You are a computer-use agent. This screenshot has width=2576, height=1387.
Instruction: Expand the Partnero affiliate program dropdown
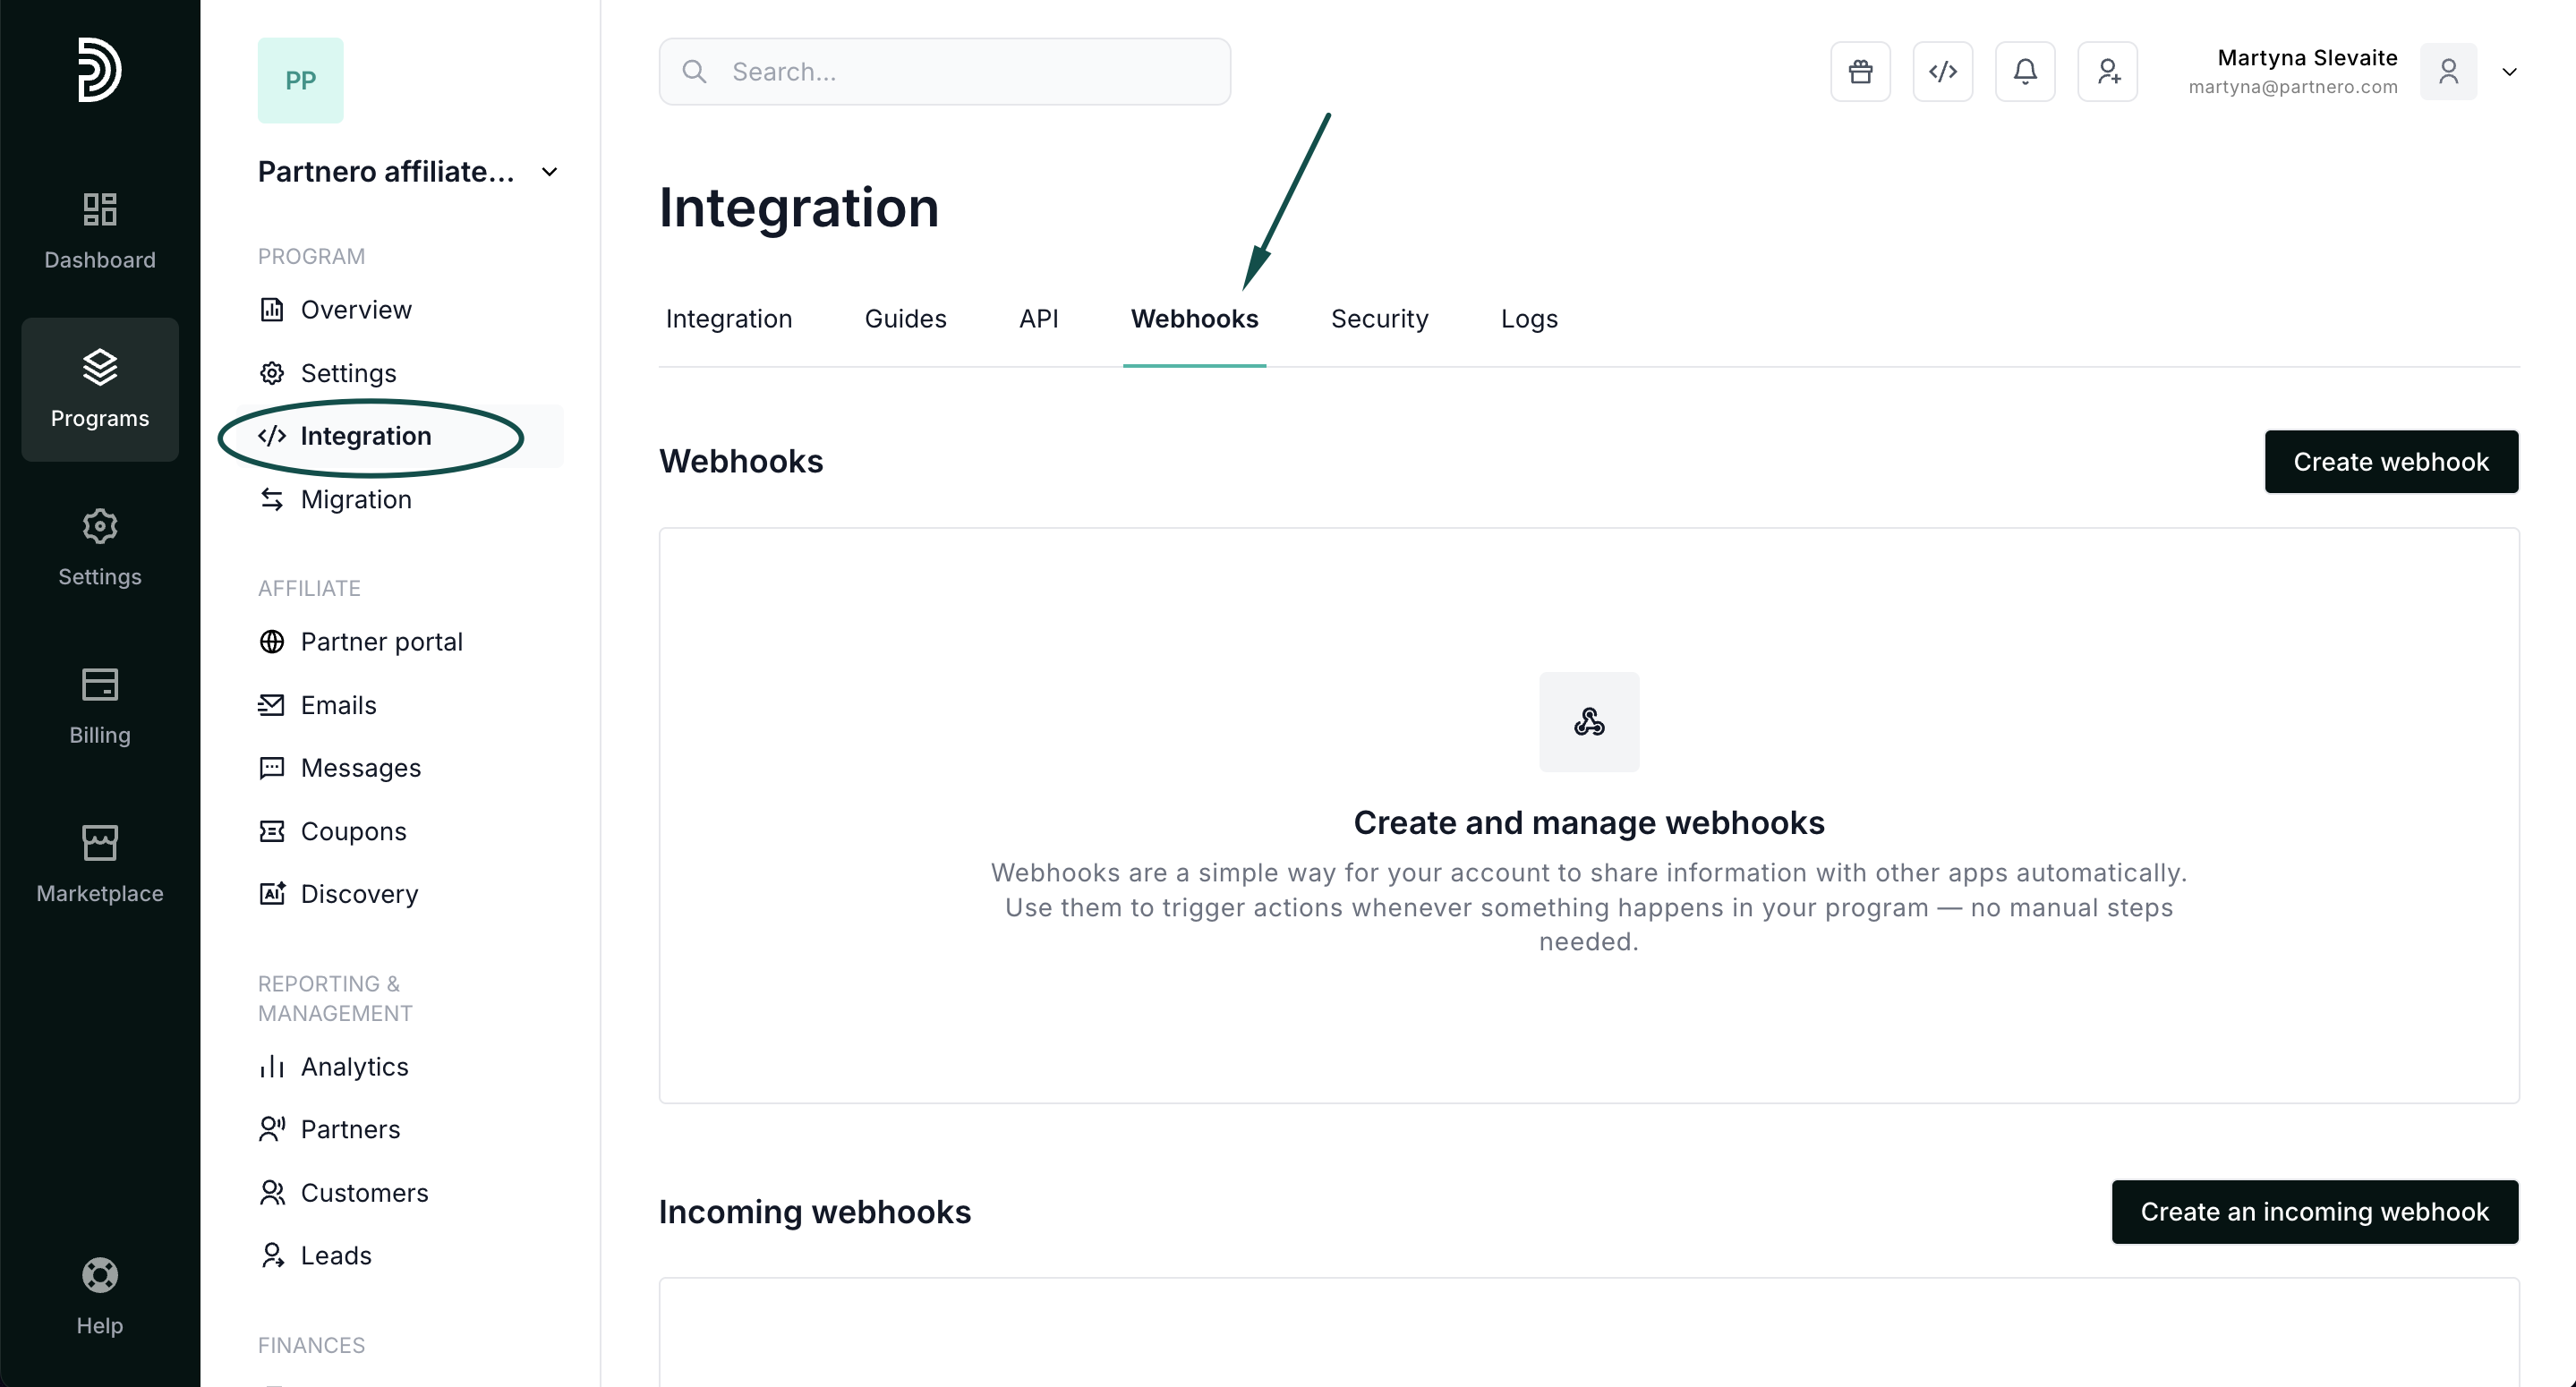549,172
